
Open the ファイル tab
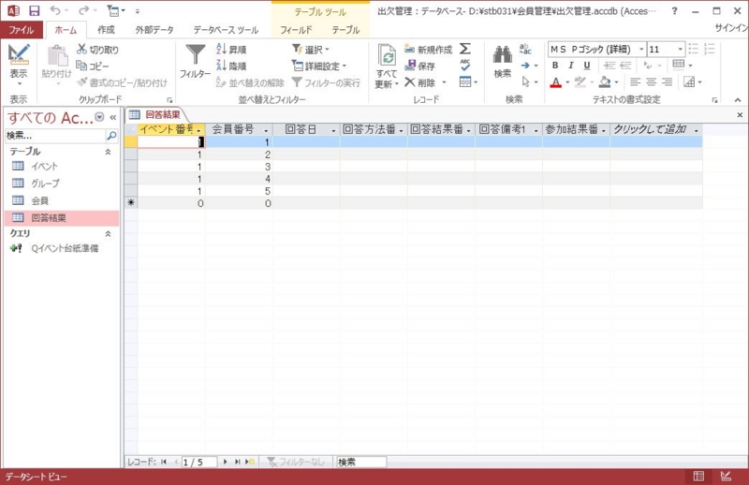coord(22,30)
